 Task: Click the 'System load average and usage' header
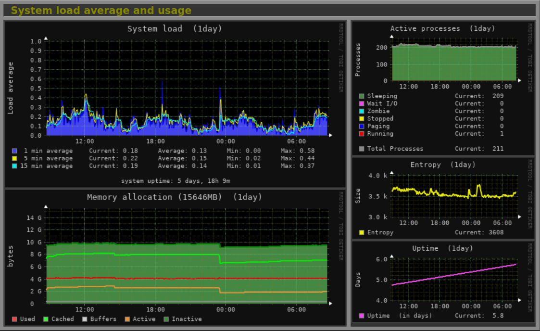point(101,11)
